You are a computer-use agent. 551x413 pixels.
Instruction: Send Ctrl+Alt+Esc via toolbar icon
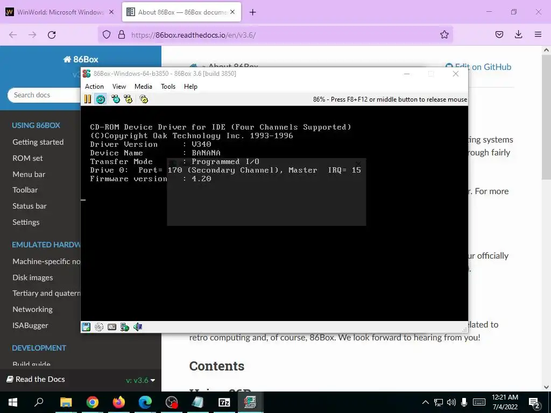[128, 99]
